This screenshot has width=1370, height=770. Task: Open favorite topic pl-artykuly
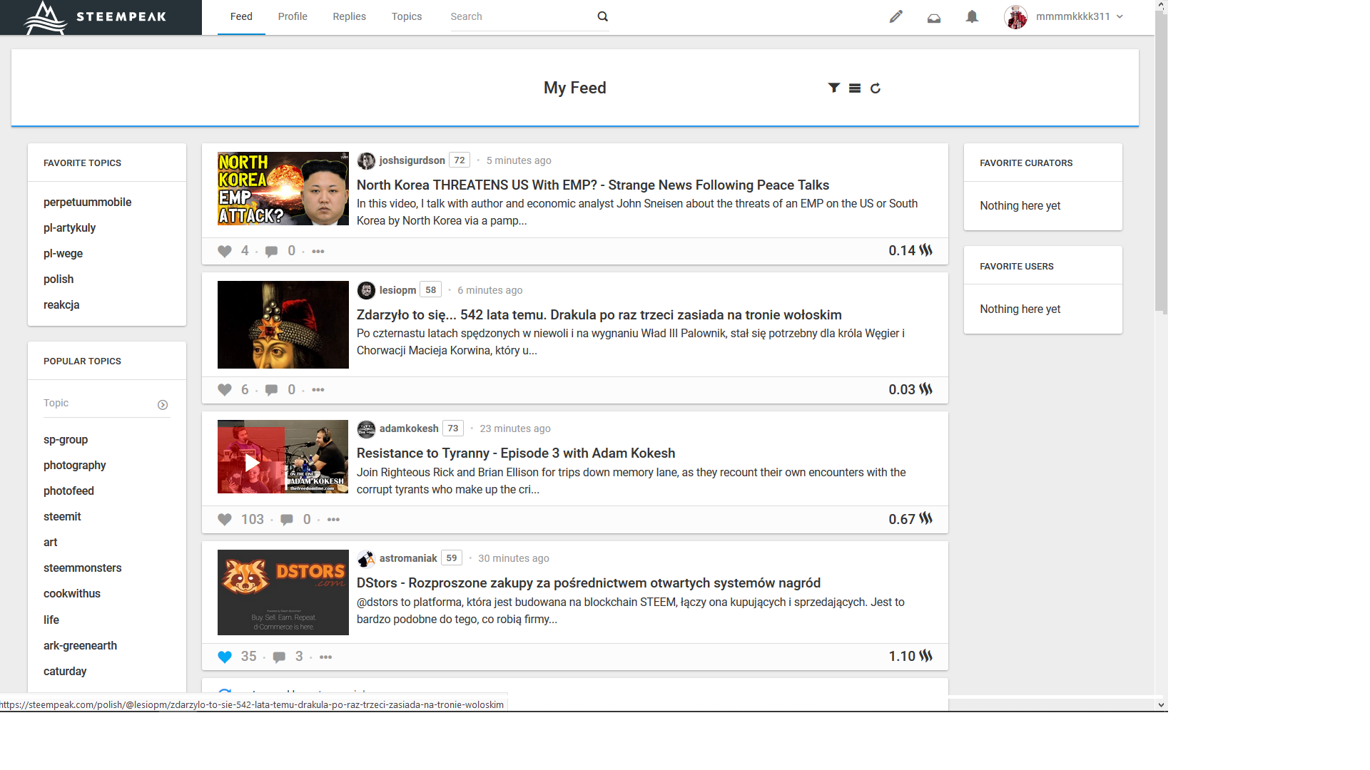tap(69, 227)
